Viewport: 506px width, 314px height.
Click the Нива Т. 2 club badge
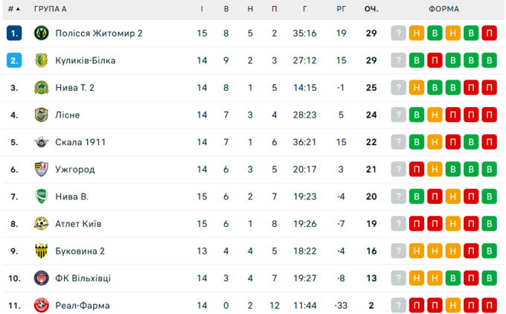[x=41, y=88]
